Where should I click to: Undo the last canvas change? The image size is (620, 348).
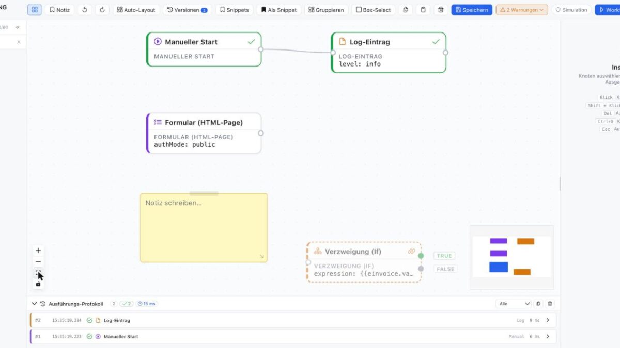[x=85, y=10]
